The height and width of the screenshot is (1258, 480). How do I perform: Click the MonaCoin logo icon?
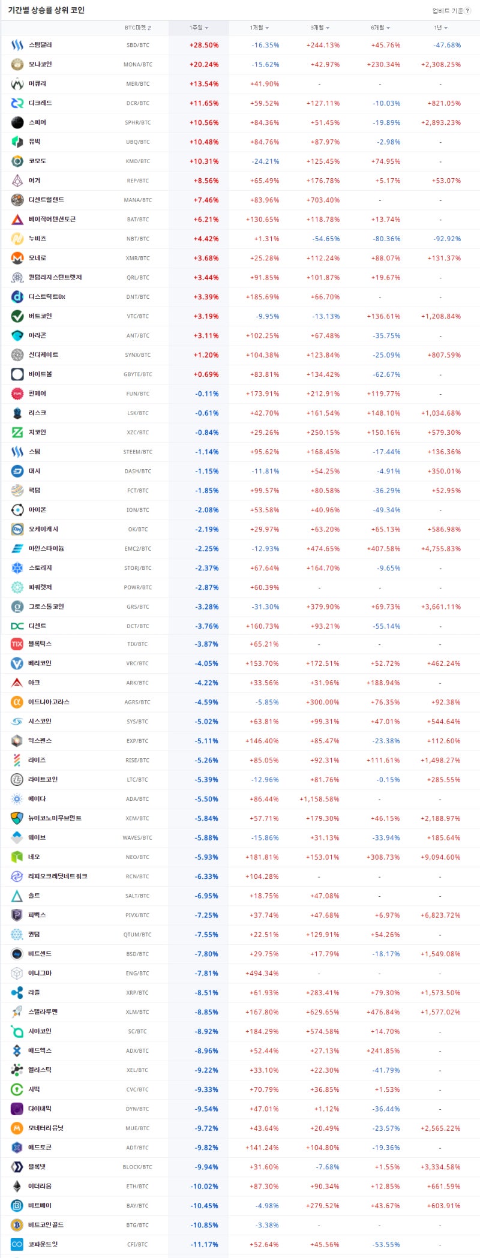(17, 64)
